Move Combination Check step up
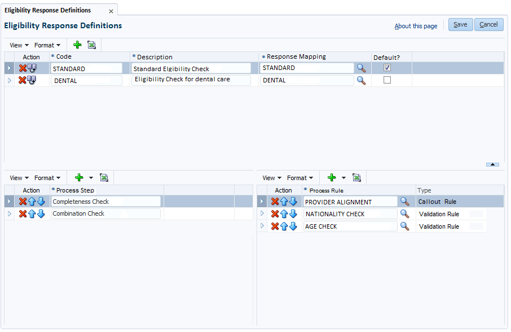The image size is (511, 332). coord(32,214)
